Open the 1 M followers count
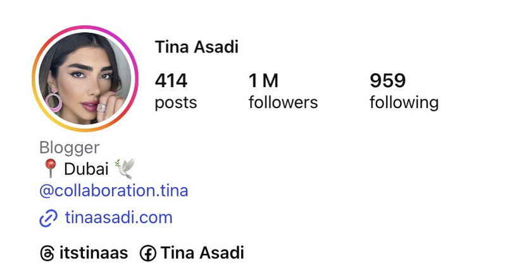The width and height of the screenshot is (519, 278). coord(263,81)
